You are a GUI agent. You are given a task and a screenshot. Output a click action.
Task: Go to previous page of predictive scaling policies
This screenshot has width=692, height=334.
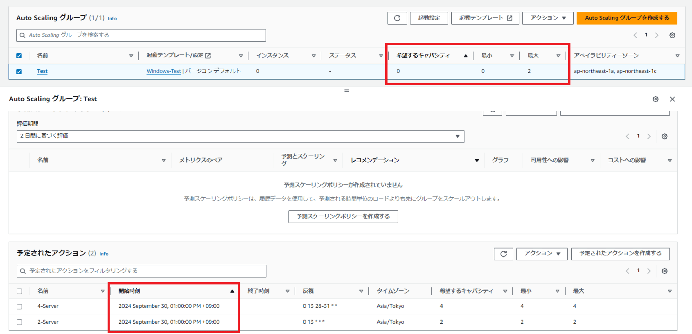pos(627,136)
